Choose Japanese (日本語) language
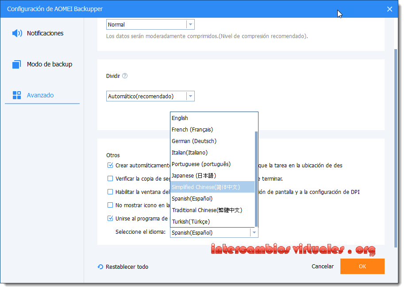 (x=212, y=175)
